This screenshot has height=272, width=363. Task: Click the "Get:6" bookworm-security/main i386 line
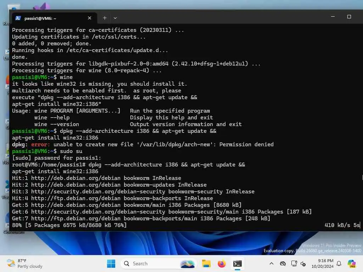[x=162, y=212]
